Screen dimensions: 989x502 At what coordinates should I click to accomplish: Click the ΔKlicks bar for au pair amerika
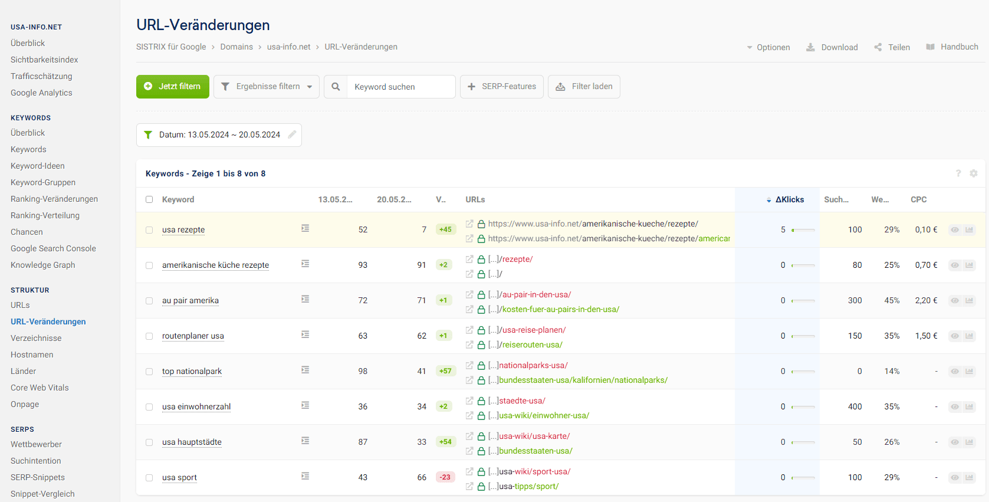click(x=803, y=301)
